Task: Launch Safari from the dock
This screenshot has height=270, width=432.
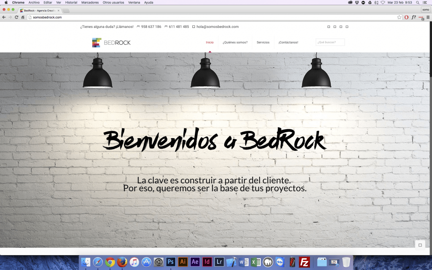Action: pyautogui.click(x=98, y=262)
